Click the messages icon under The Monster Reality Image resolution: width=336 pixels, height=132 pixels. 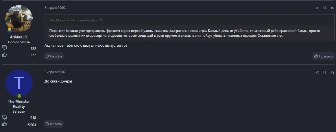point(5,117)
